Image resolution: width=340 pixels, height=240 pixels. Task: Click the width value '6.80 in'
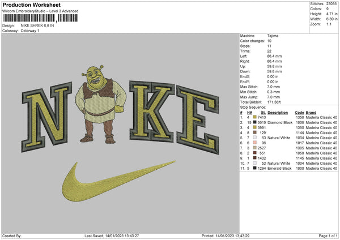pyautogui.click(x=331, y=19)
